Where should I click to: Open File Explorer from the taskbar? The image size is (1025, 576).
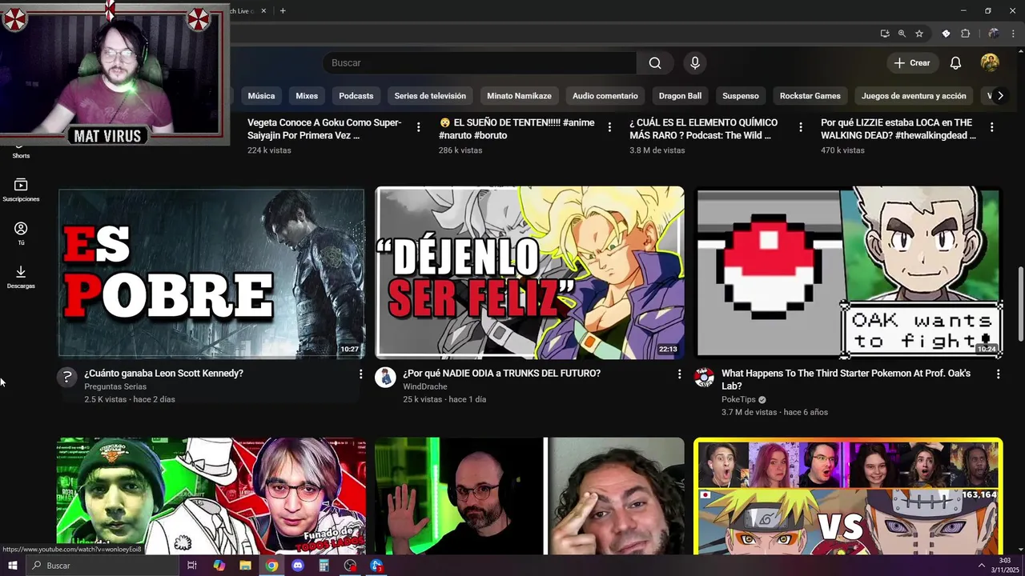[245, 566]
